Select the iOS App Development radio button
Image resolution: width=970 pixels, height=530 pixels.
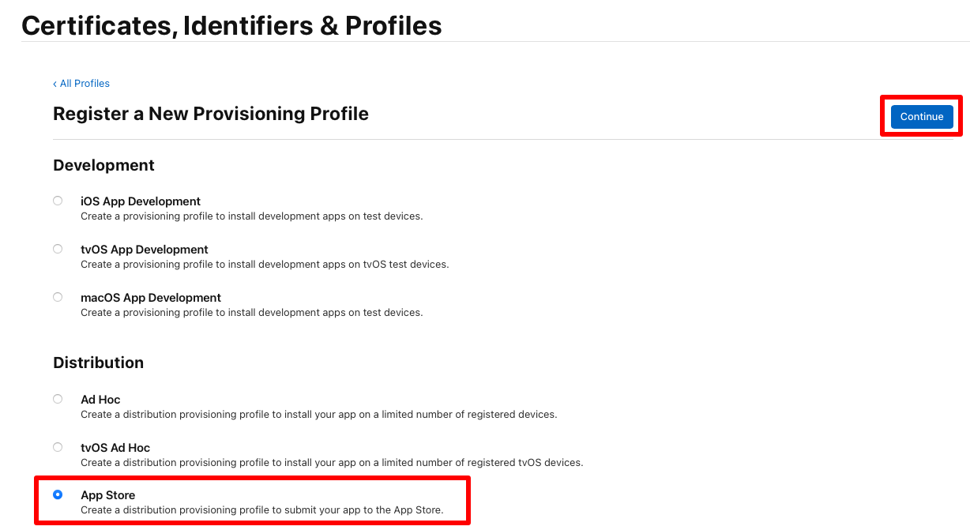click(57, 201)
